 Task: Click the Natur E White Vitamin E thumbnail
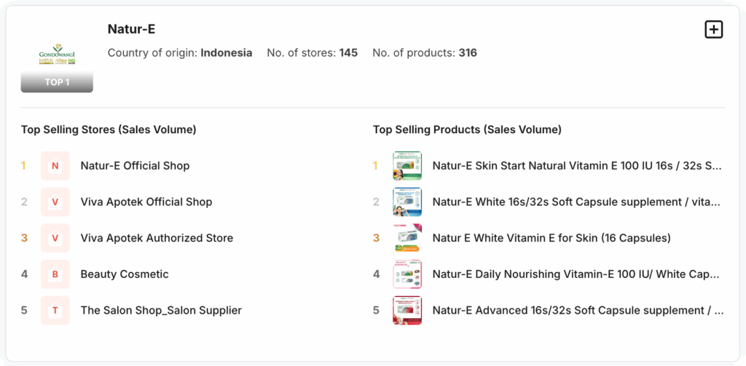click(407, 238)
